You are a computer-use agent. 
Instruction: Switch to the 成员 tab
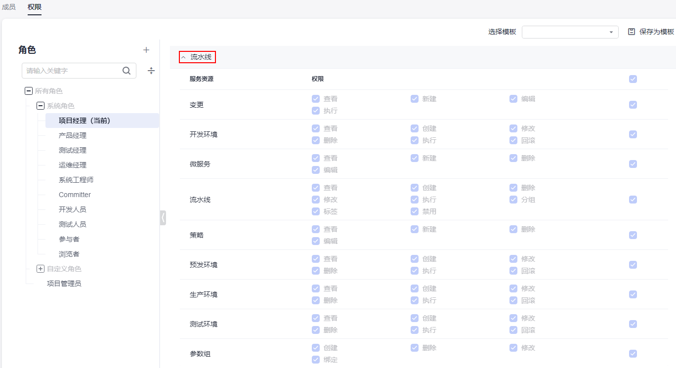coord(9,7)
